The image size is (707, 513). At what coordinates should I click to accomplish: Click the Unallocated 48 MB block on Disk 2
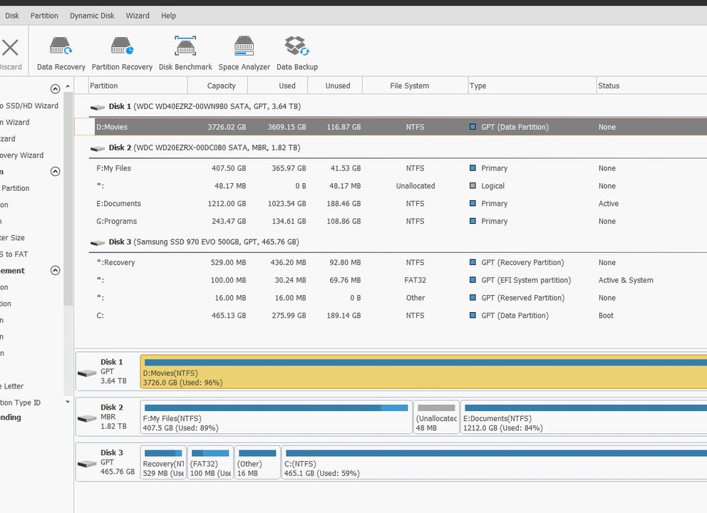[436, 417]
